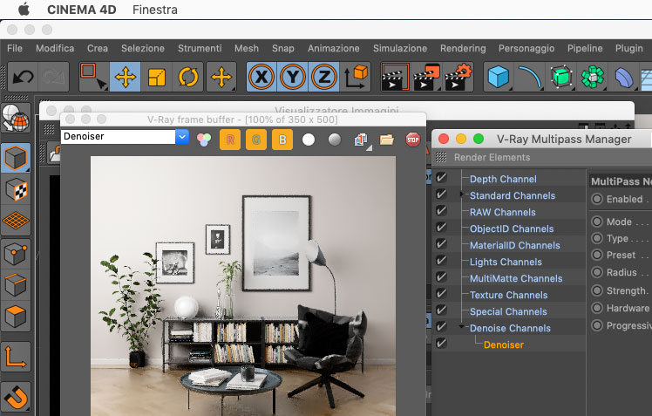Open the Rendering menu

[463, 48]
